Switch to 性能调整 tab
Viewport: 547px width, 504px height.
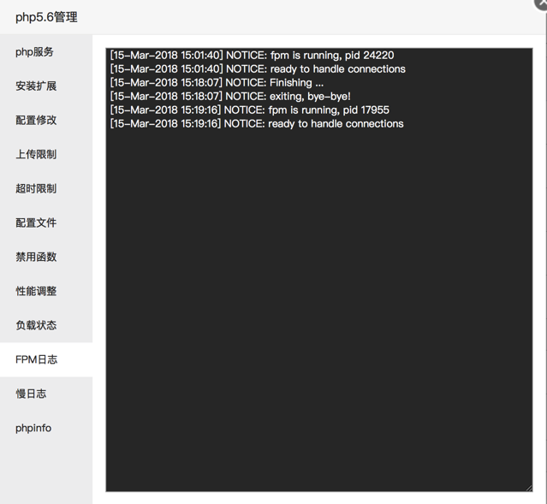(46, 291)
